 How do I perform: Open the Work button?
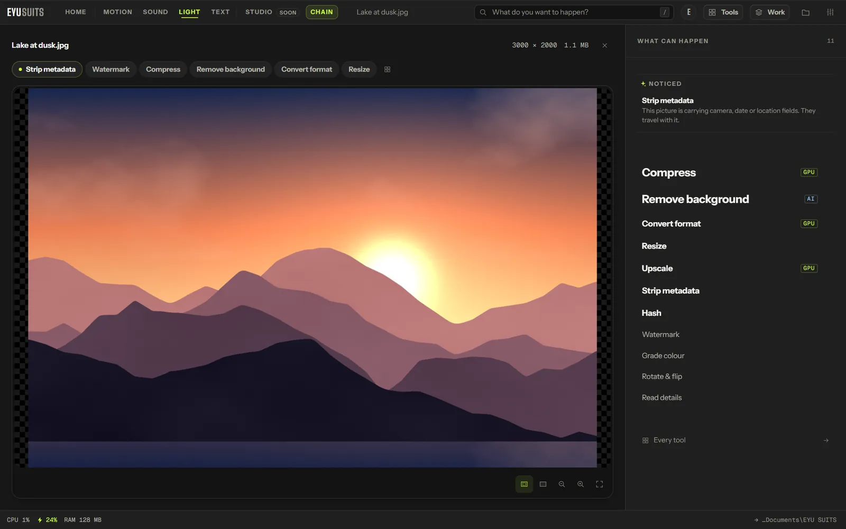(770, 12)
